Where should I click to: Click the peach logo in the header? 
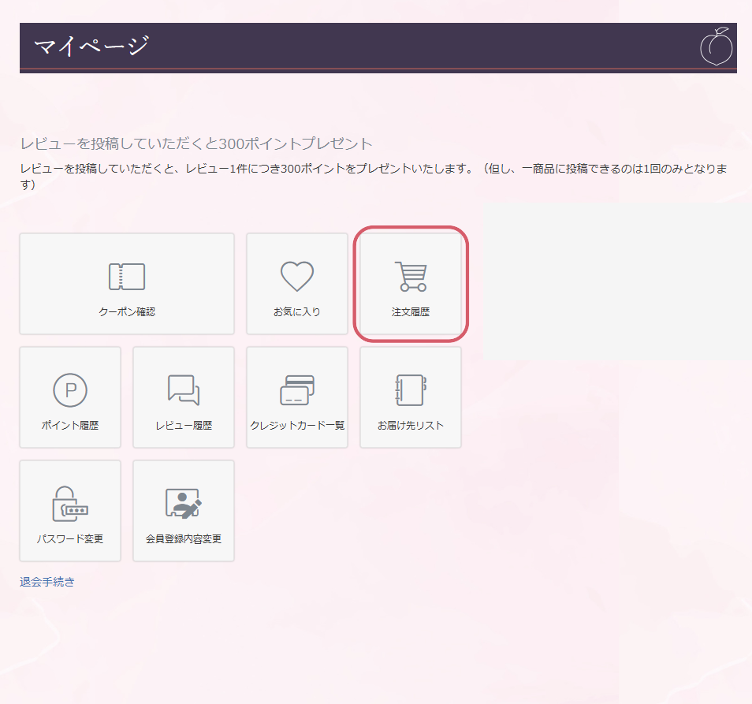tap(718, 47)
